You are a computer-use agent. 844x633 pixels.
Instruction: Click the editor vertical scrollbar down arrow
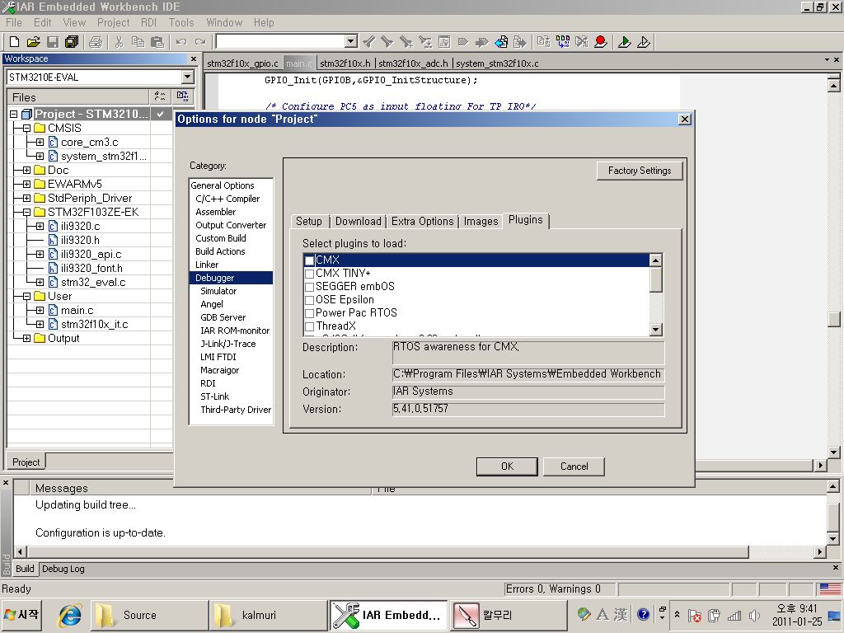tap(833, 452)
